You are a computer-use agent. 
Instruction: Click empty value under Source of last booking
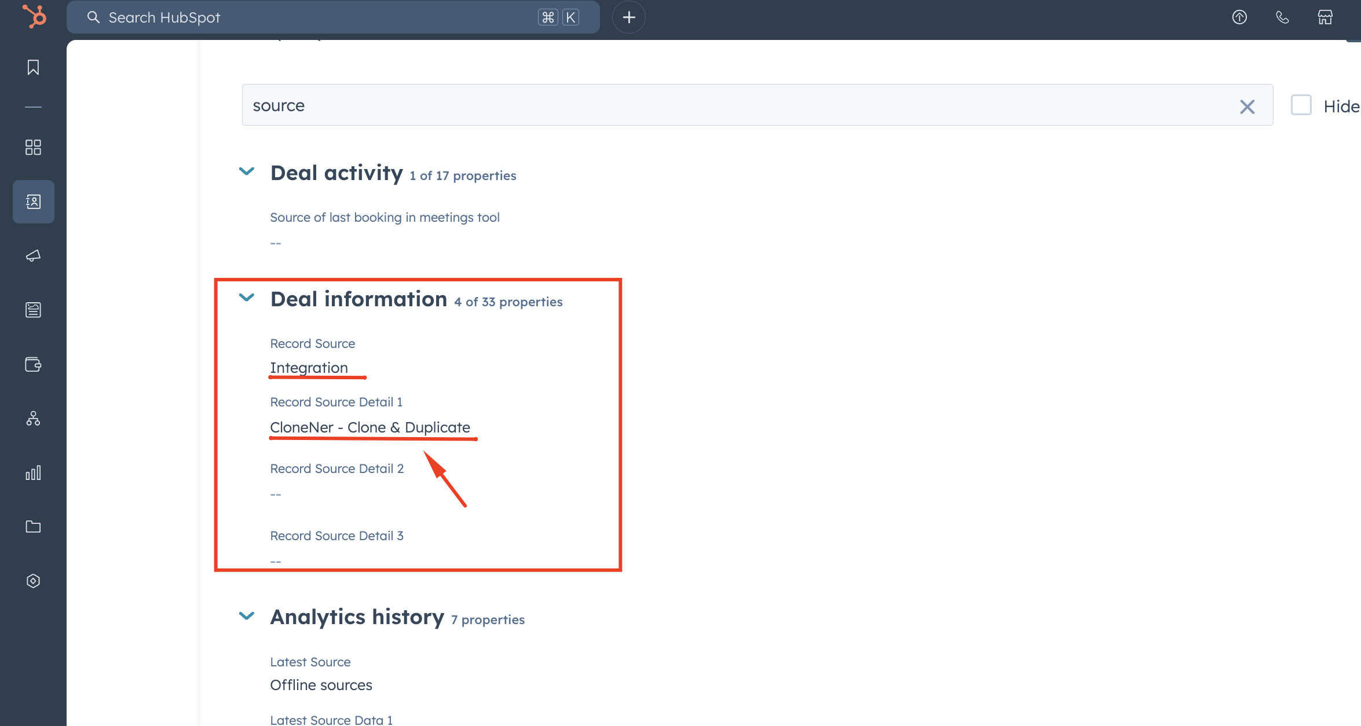tap(276, 243)
